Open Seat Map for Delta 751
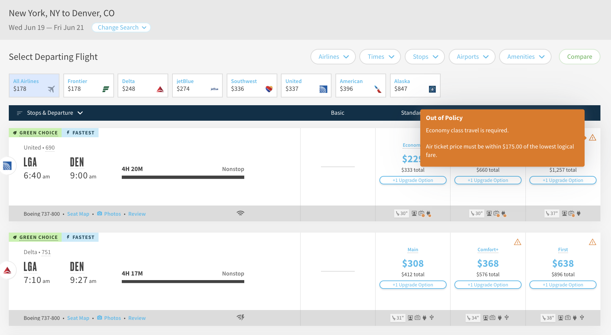The height and width of the screenshot is (335, 611). (78, 318)
